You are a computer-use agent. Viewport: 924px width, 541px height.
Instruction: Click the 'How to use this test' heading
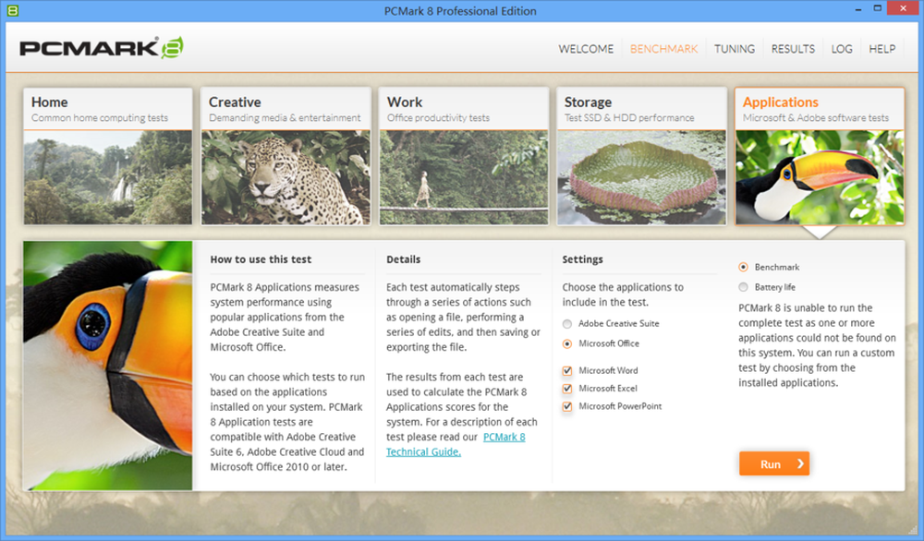(261, 259)
